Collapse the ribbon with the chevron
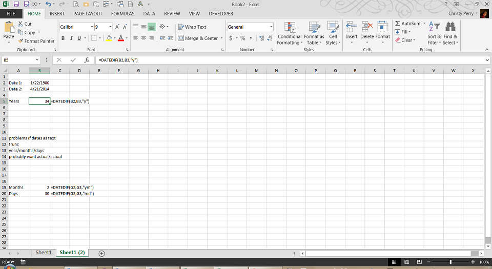The height and width of the screenshot is (269, 492). click(487, 50)
